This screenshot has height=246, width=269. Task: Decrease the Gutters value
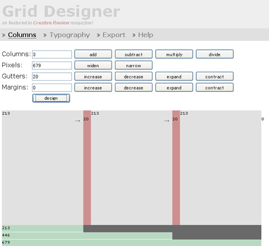pos(133,77)
